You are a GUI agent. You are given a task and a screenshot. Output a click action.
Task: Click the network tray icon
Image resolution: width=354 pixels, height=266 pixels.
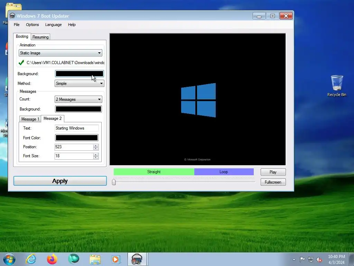pyautogui.click(x=311, y=259)
